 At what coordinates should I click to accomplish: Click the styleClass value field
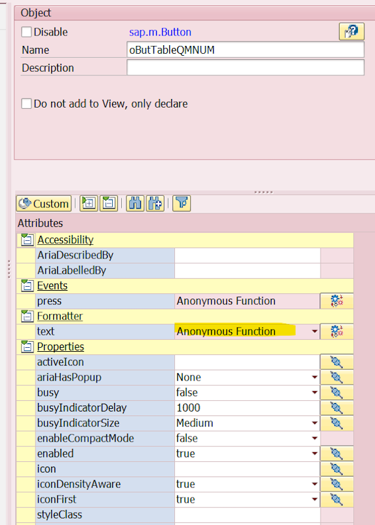coord(248,514)
